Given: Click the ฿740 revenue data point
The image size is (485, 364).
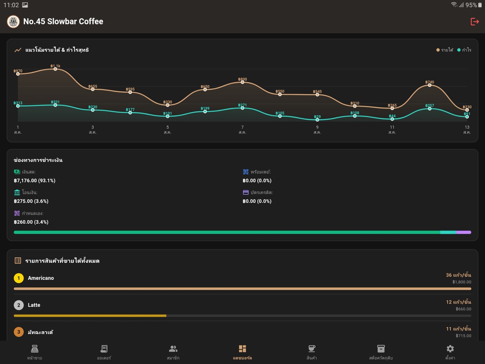Looking at the screenshot, I should tap(430, 85).
